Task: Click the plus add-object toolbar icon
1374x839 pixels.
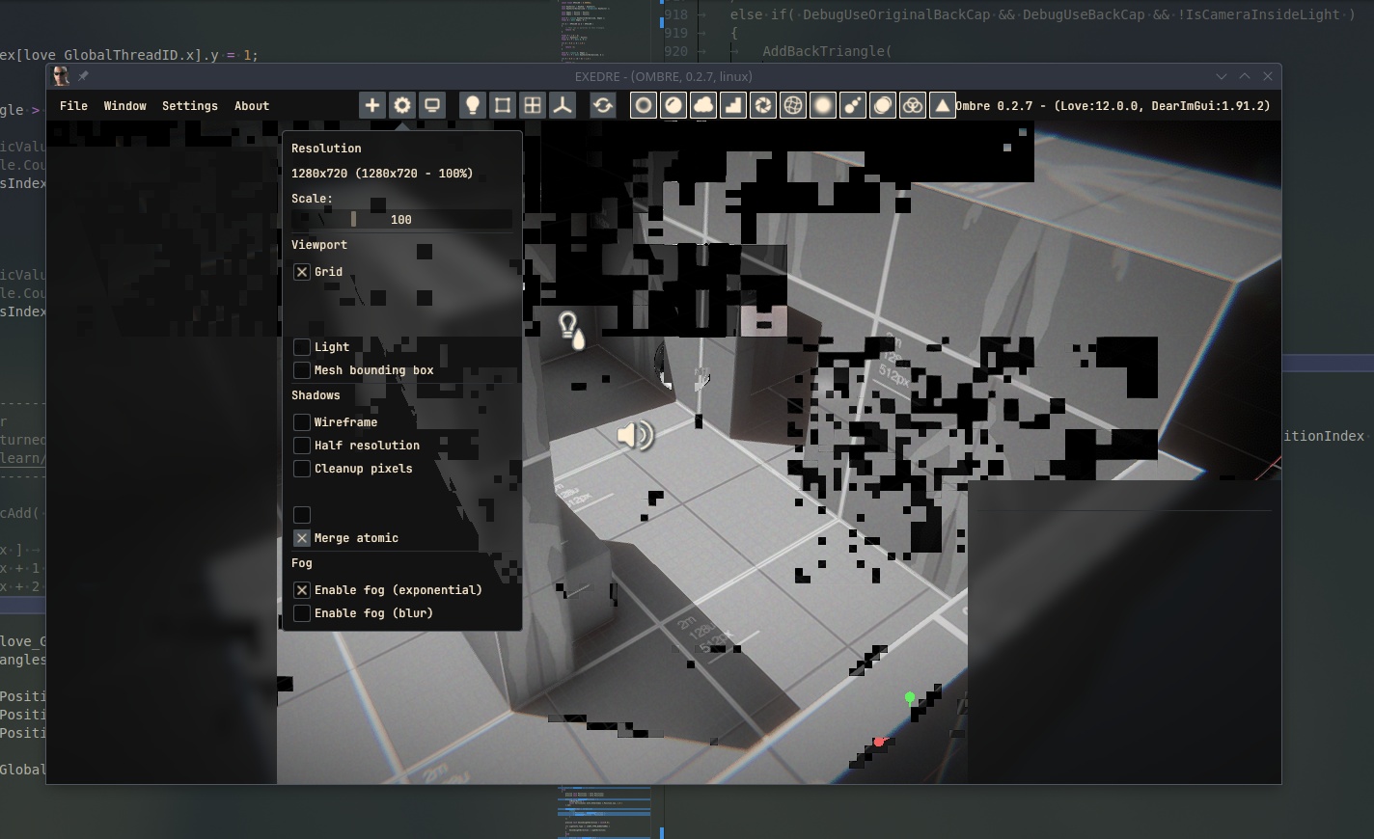Action: pyautogui.click(x=372, y=106)
